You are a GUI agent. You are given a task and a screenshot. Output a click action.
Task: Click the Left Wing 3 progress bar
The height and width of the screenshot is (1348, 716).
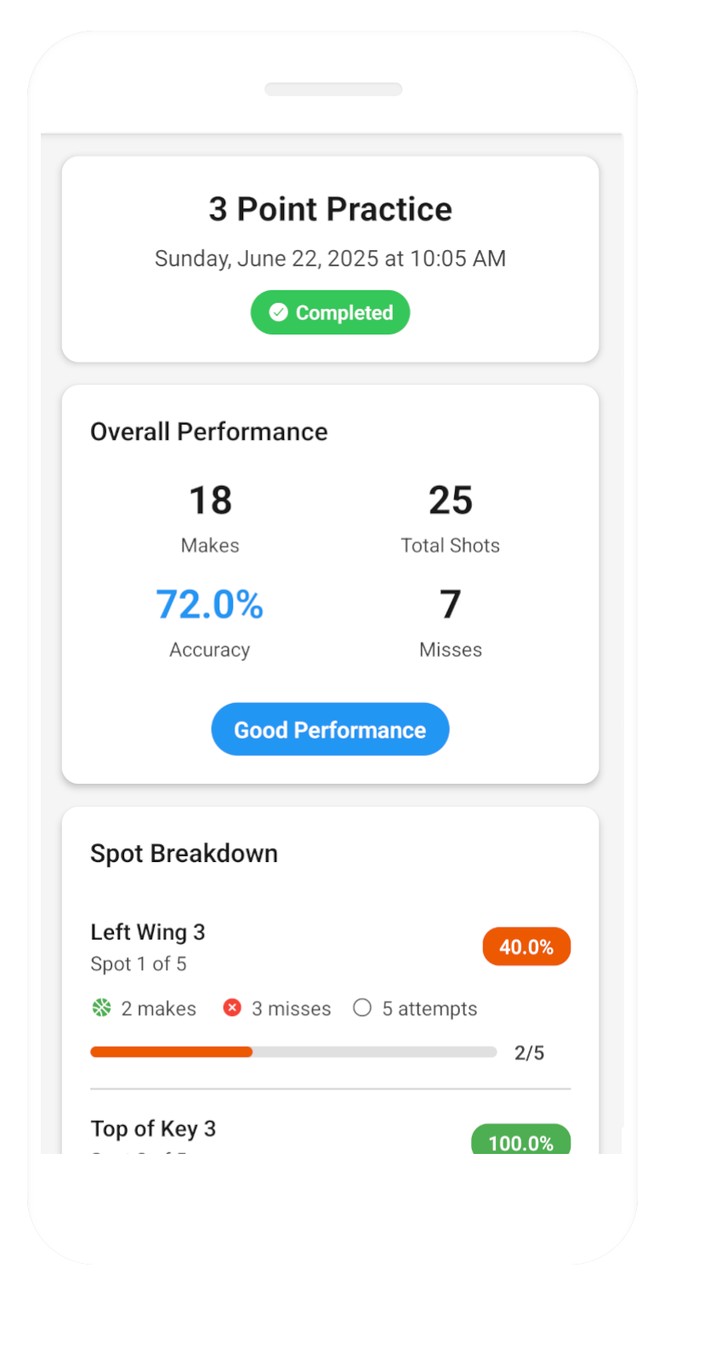[293, 1052]
